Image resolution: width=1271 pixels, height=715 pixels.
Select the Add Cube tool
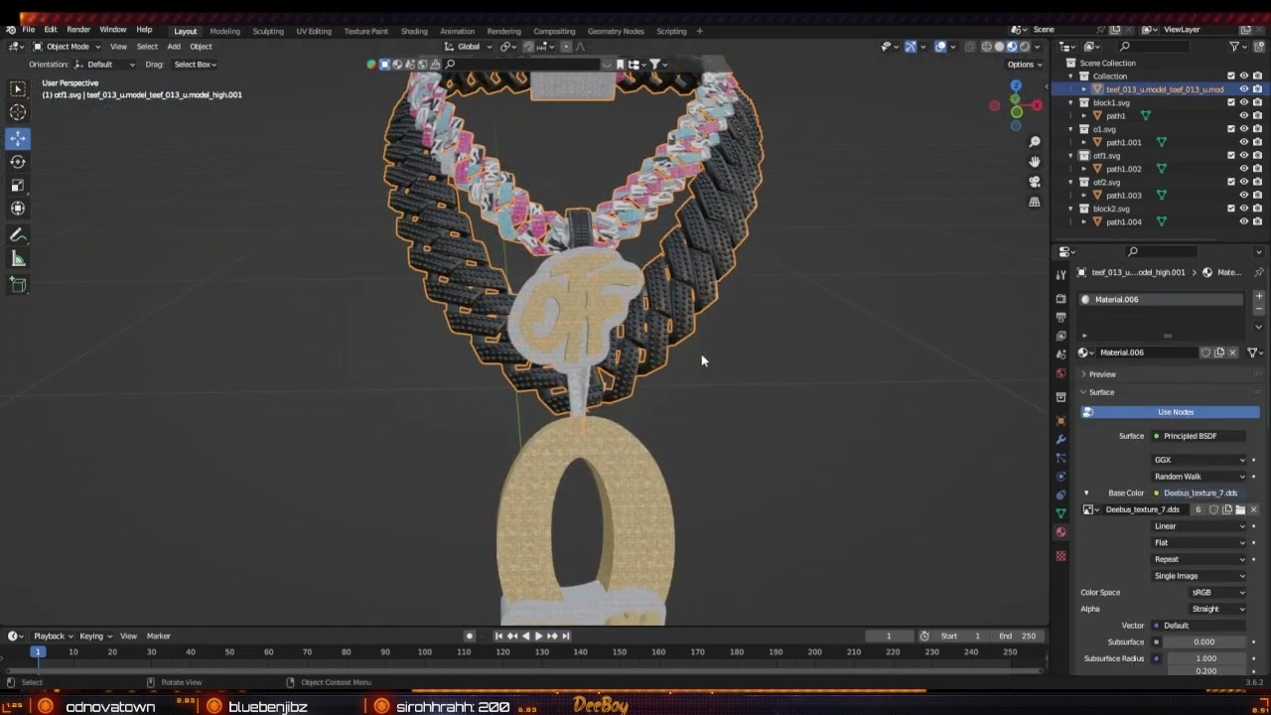pyautogui.click(x=18, y=285)
